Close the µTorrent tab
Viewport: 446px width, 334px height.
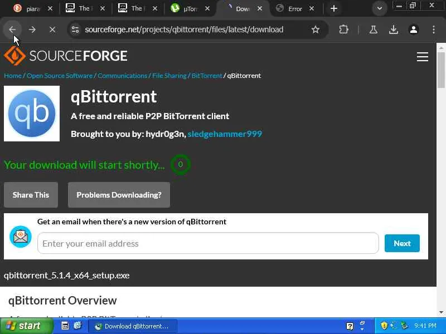(207, 9)
